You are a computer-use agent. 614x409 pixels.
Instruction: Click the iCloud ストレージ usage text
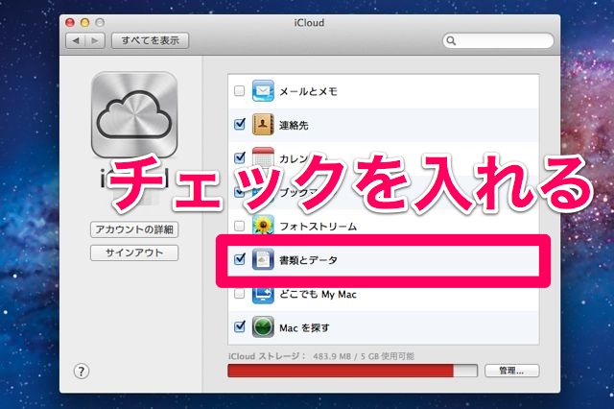click(321, 356)
